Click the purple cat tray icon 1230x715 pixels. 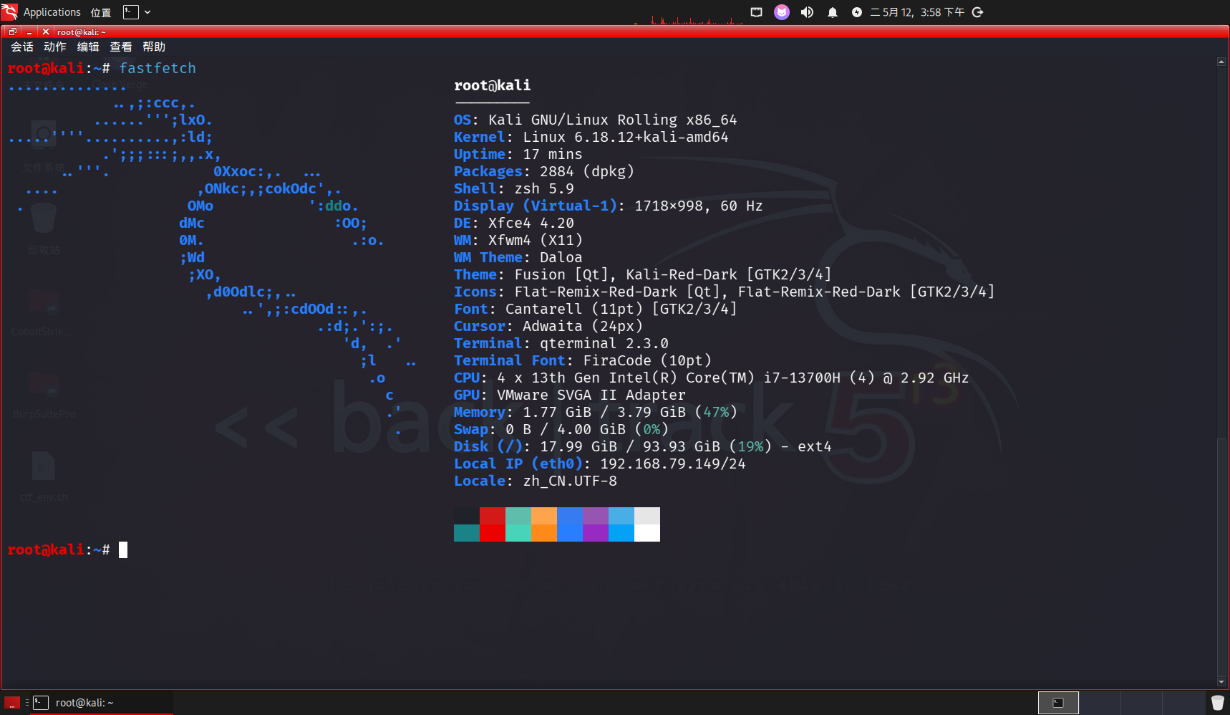[x=782, y=12]
